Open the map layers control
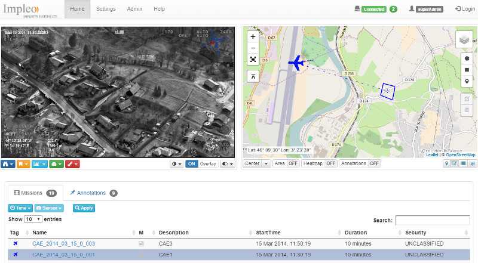The image size is (478, 263). (464, 39)
